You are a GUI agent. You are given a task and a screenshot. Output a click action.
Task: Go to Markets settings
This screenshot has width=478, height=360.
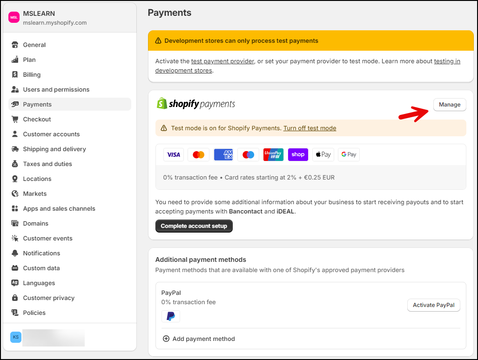70,193
